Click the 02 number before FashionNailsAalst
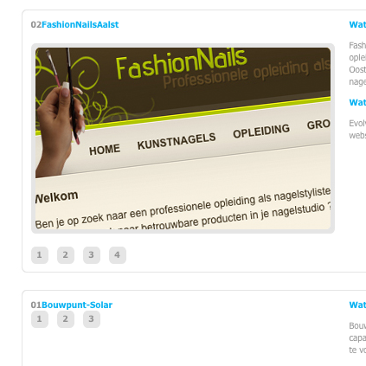The height and width of the screenshot is (366, 366). tap(36, 24)
